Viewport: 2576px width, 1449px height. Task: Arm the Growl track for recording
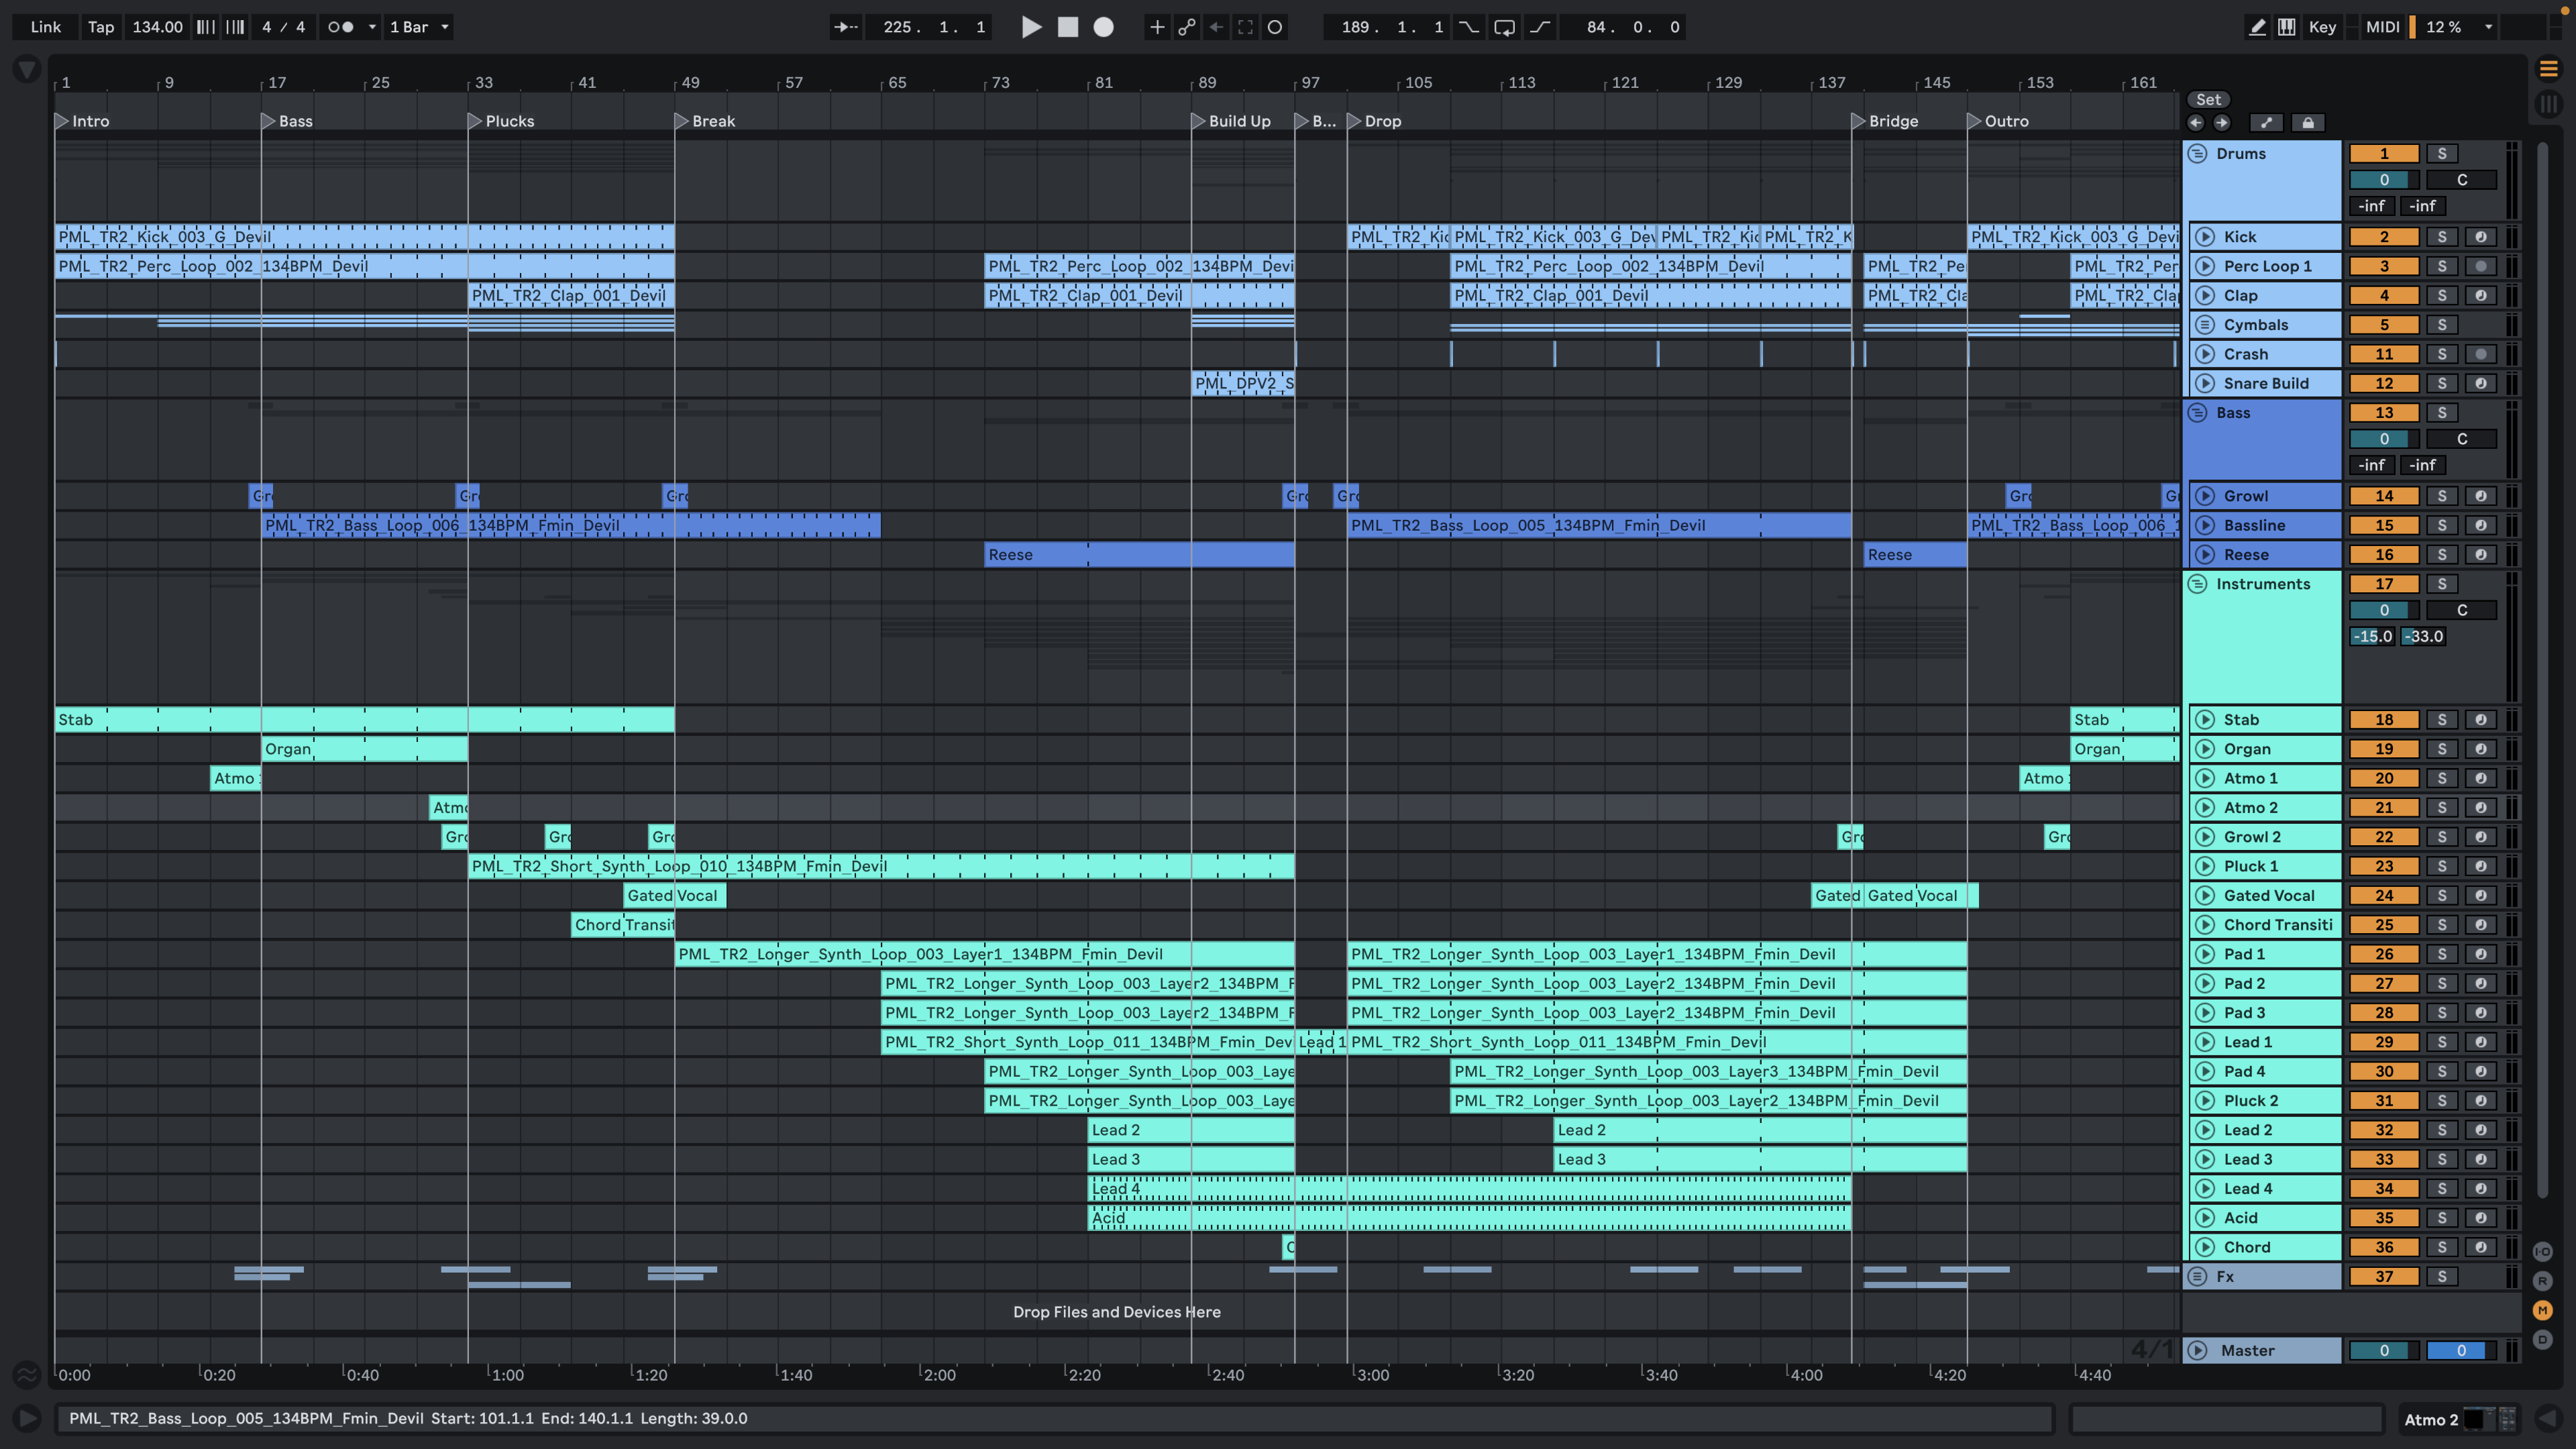[x=2480, y=496]
